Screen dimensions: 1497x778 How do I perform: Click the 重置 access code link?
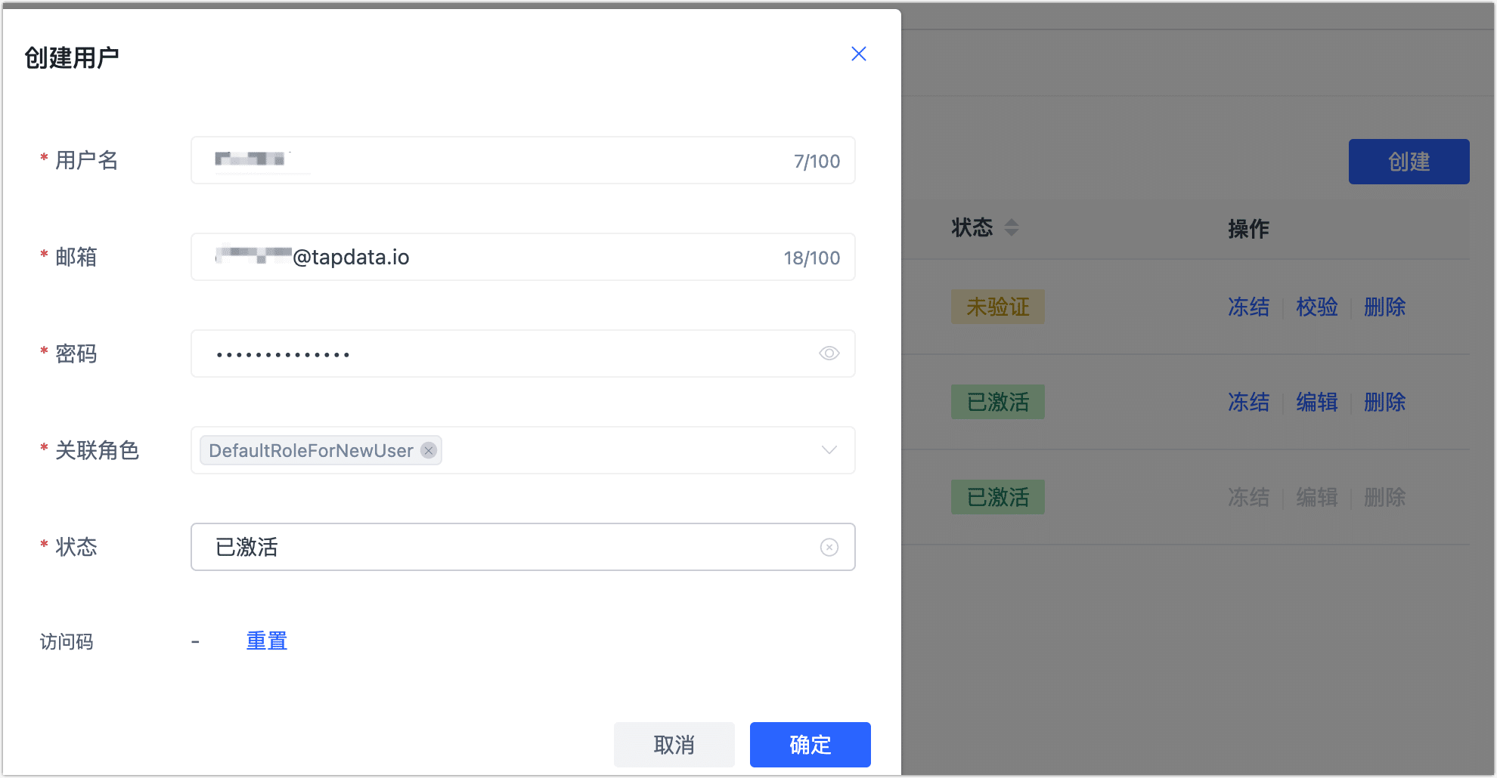(x=267, y=641)
